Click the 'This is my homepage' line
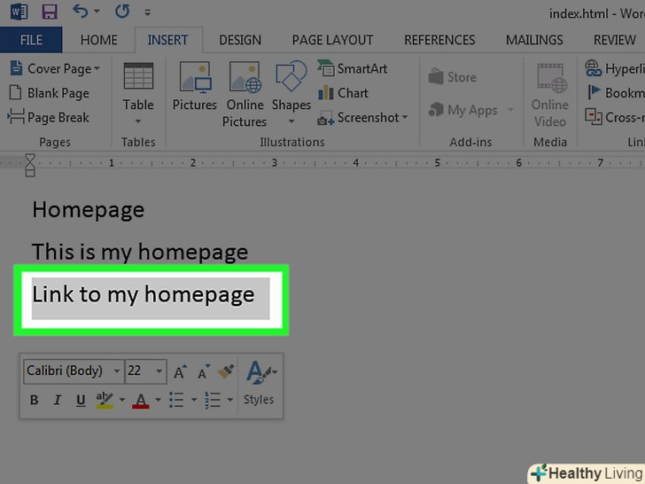 [140, 252]
